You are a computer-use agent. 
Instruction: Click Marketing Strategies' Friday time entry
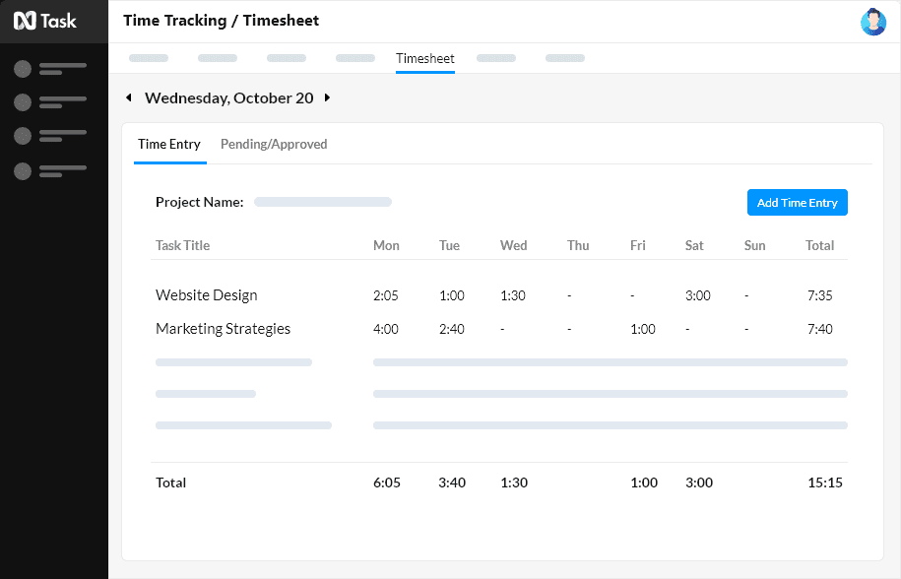(x=643, y=328)
